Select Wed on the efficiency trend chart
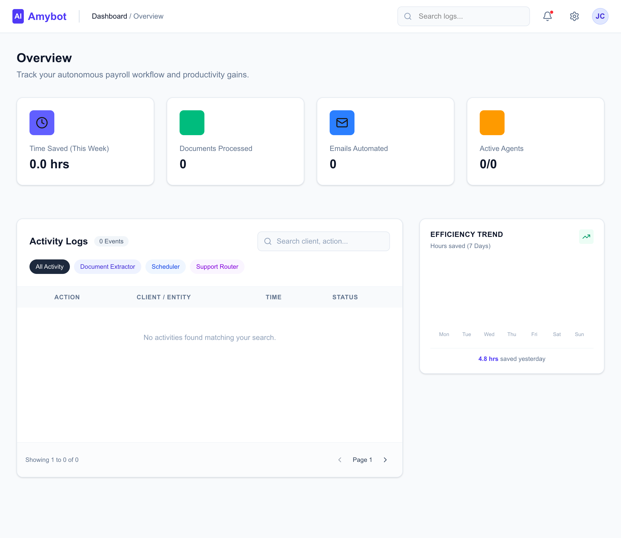The width and height of the screenshot is (621, 538). point(489,334)
